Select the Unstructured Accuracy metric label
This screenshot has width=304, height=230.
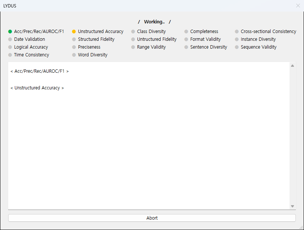pyautogui.click(x=101, y=32)
